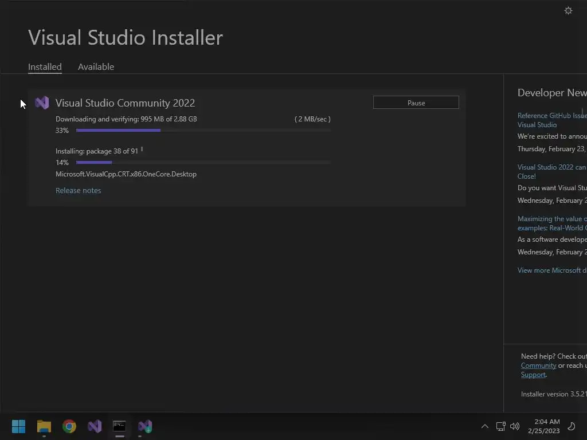
Task: Click the Visual Studio Community 2022 title
Action: (125, 103)
